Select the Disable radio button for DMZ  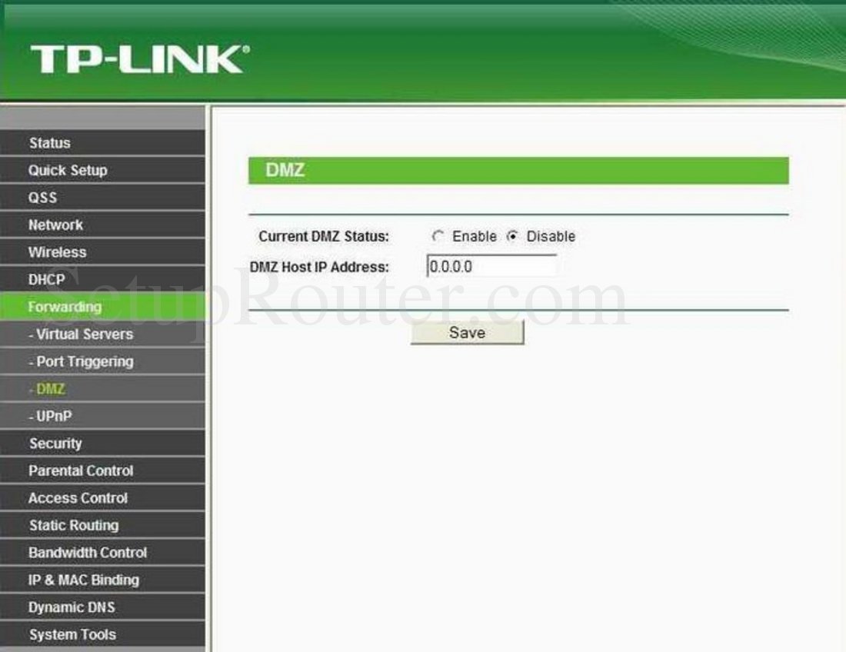pos(511,236)
